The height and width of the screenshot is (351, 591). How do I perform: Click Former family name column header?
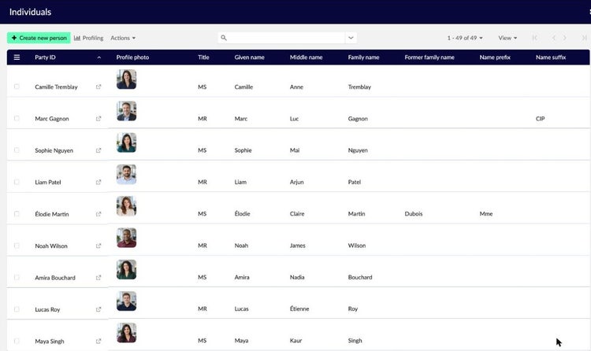(x=429, y=57)
